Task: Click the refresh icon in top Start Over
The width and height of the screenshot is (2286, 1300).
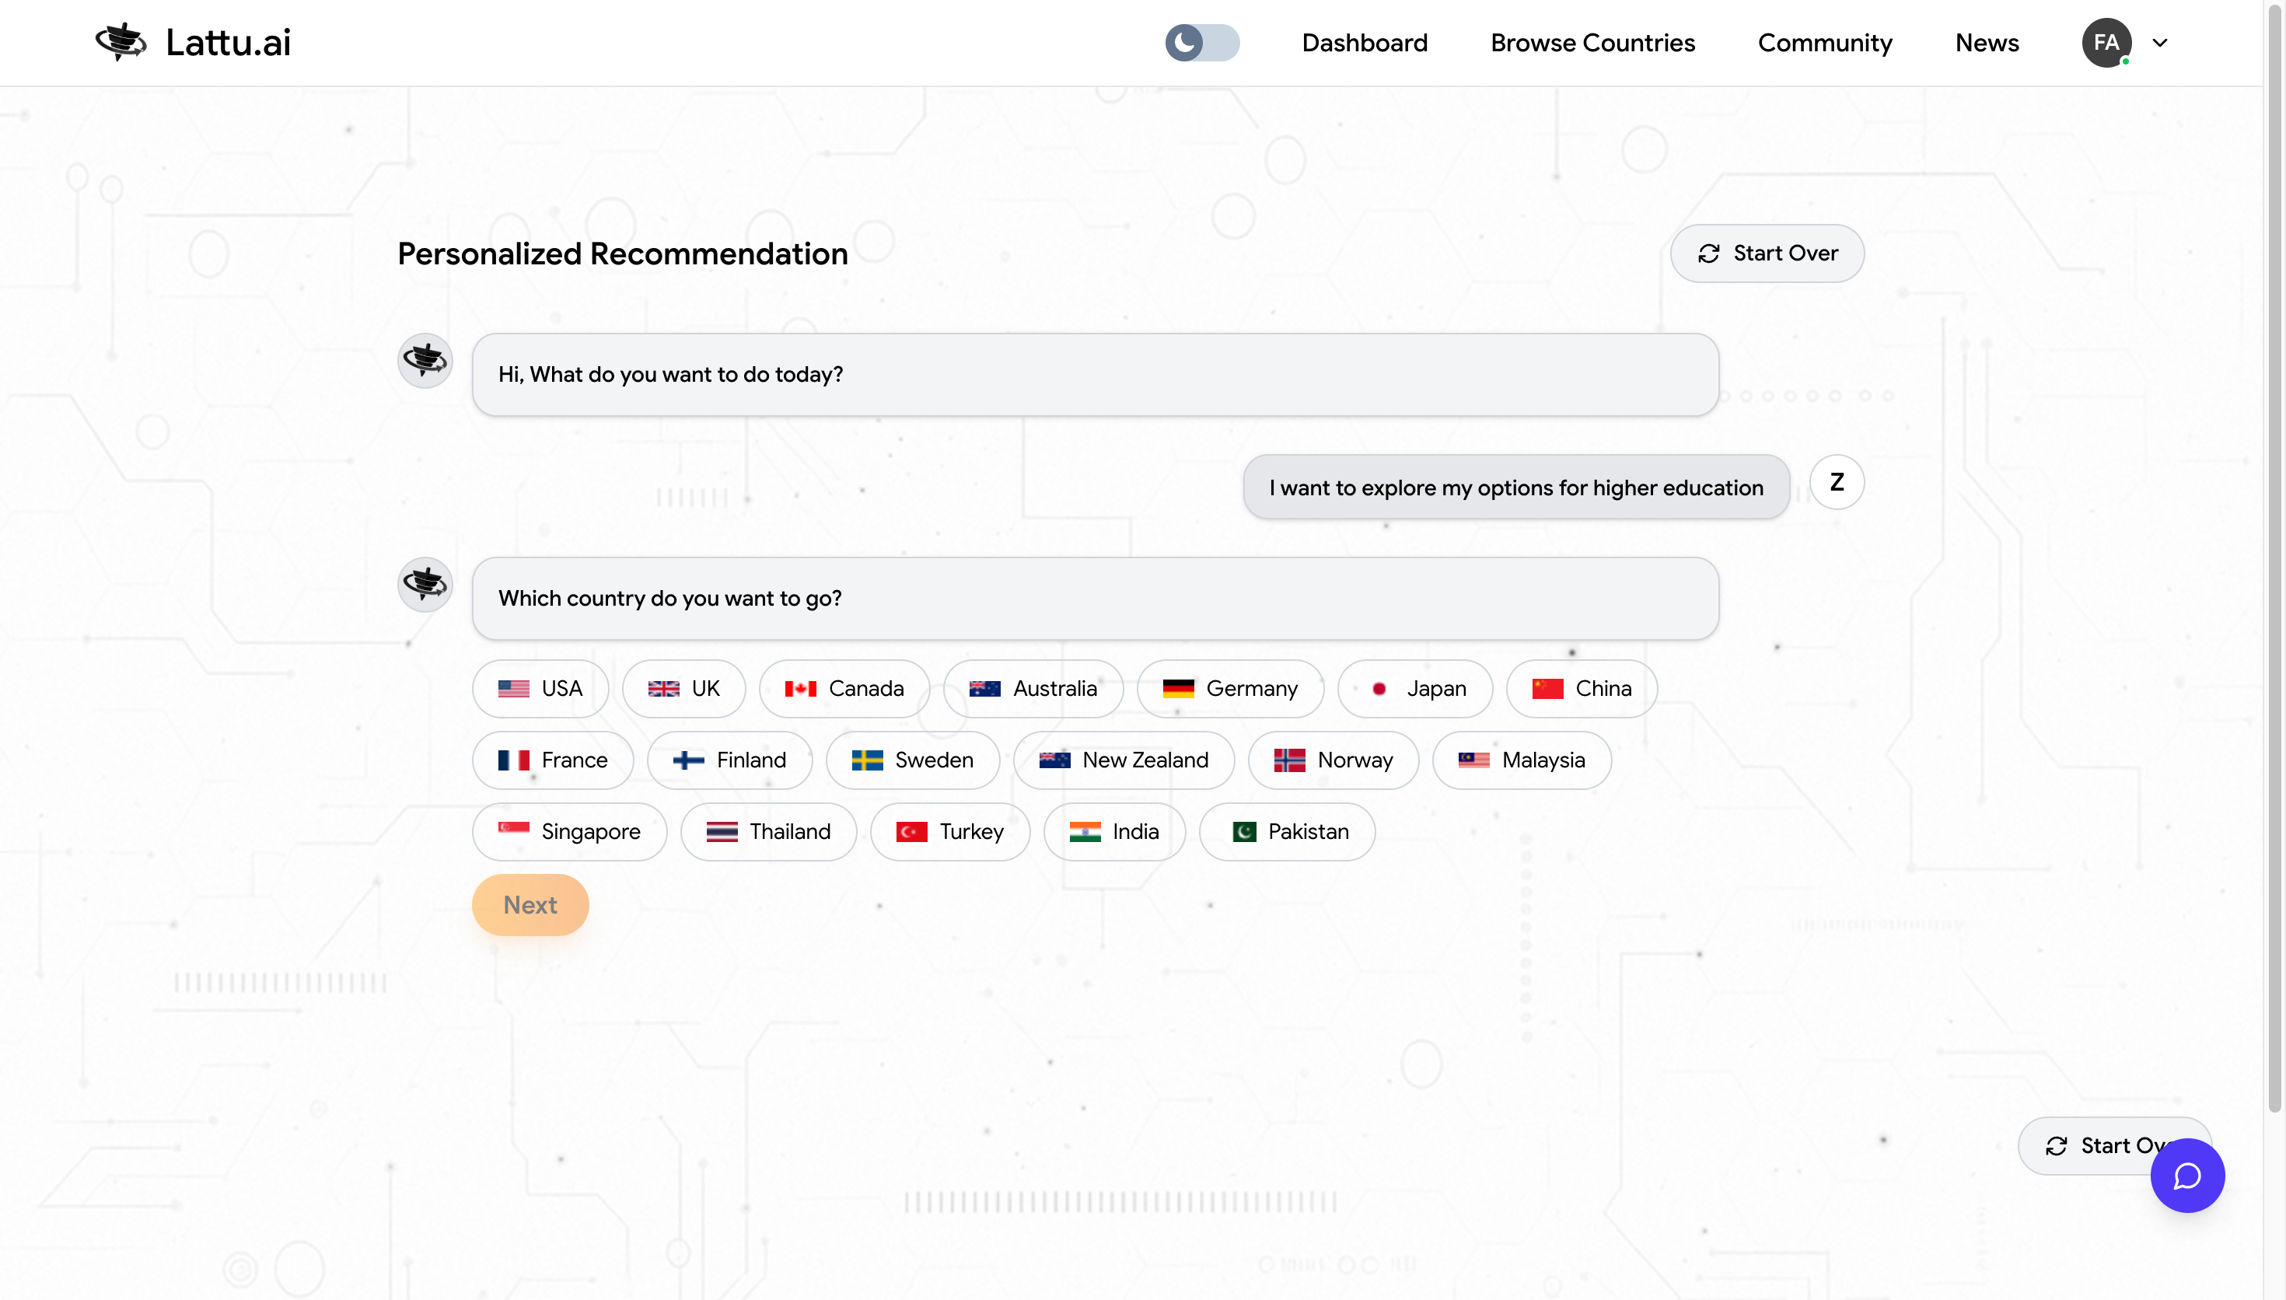Action: coord(1708,253)
